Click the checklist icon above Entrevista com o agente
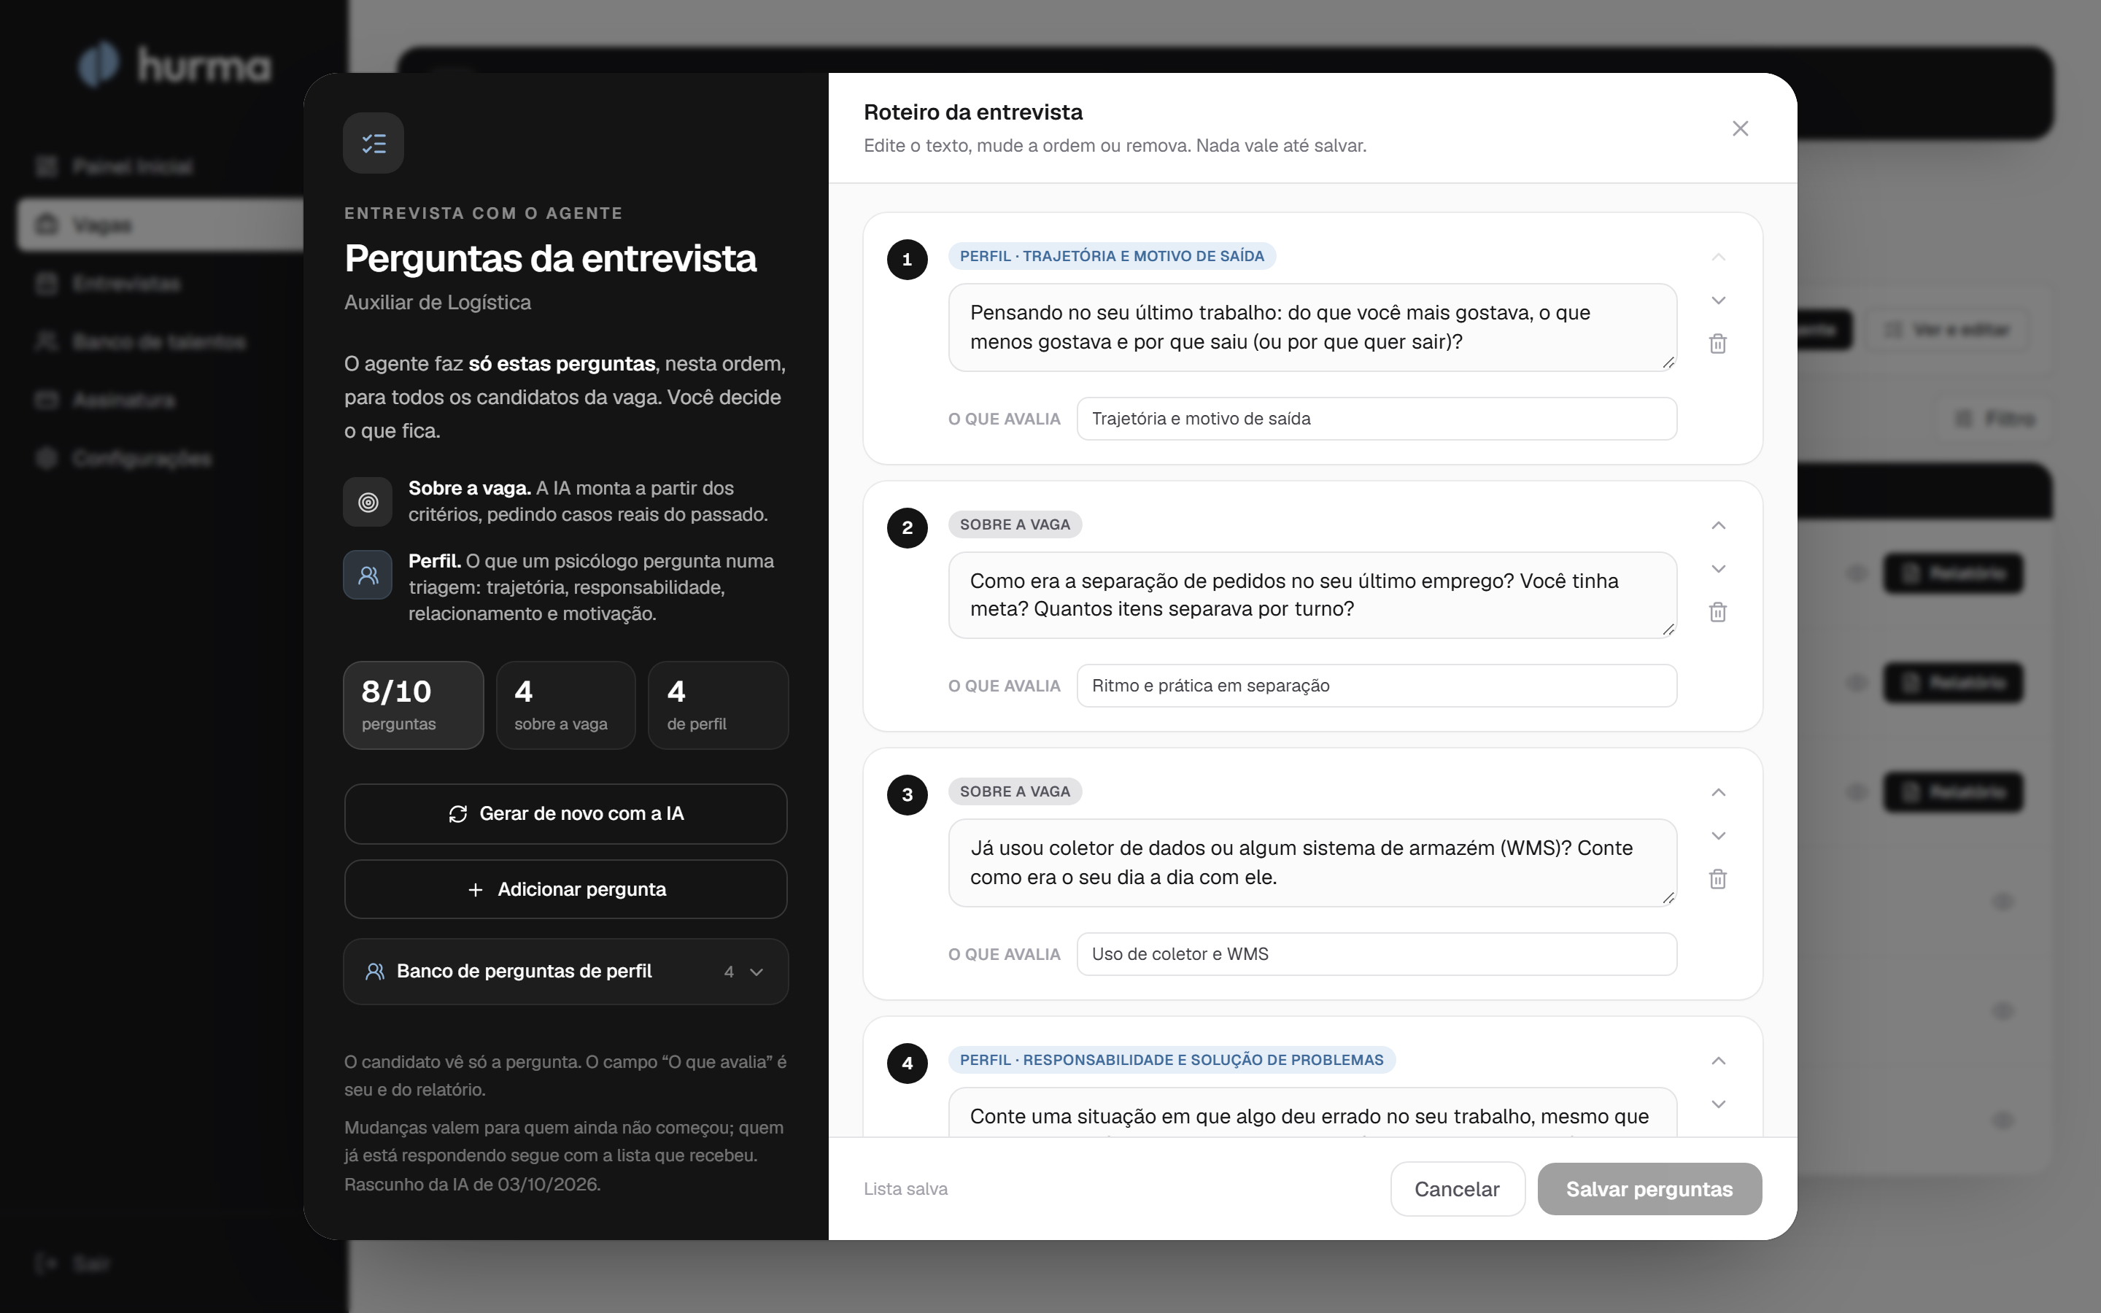This screenshot has height=1313, width=2101. click(x=374, y=143)
